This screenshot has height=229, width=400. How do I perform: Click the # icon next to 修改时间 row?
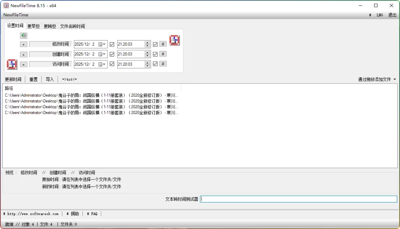click(163, 44)
